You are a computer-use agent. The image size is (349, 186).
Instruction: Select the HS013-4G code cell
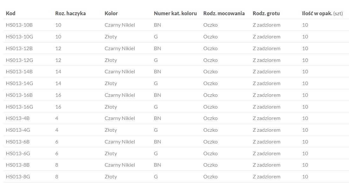click(18, 130)
